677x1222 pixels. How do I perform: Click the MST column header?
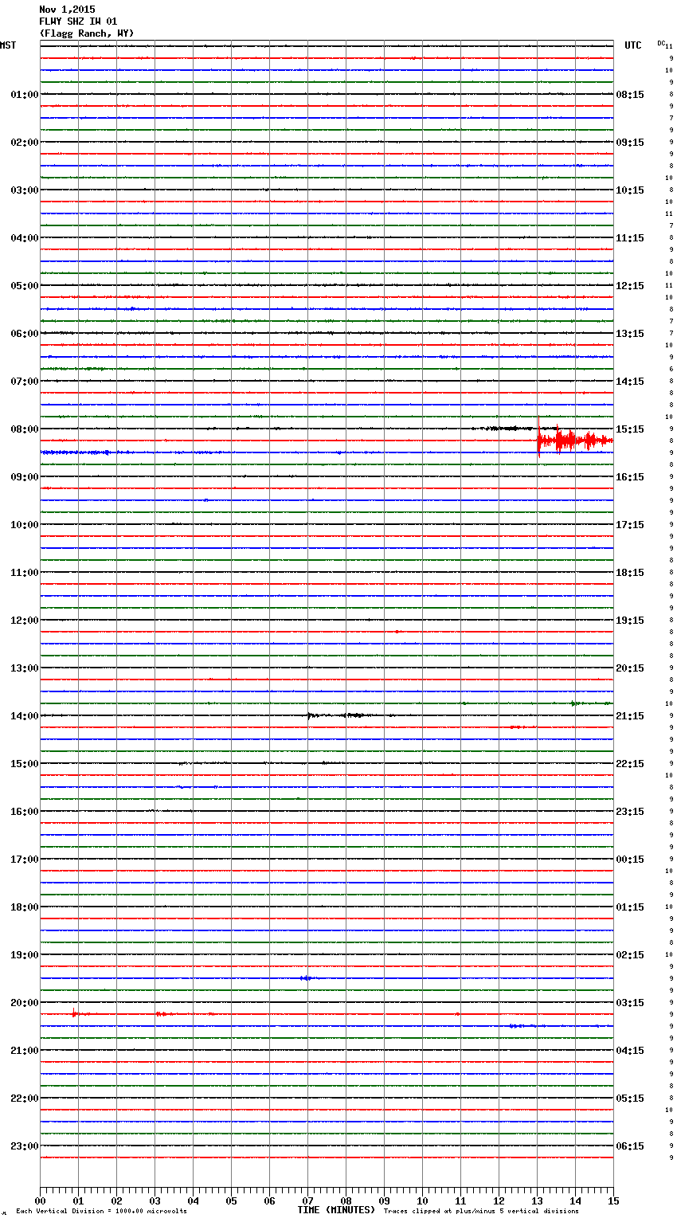coord(8,45)
